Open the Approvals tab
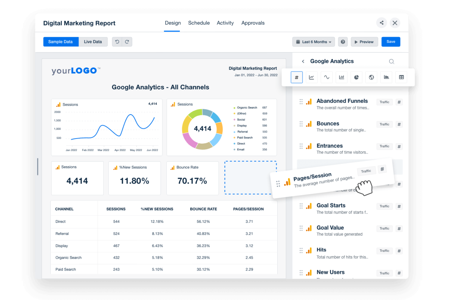The image size is (450, 300). click(x=253, y=23)
